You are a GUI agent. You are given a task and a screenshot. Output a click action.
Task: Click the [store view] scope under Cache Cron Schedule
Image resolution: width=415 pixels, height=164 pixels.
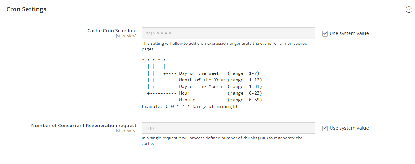point(126,36)
